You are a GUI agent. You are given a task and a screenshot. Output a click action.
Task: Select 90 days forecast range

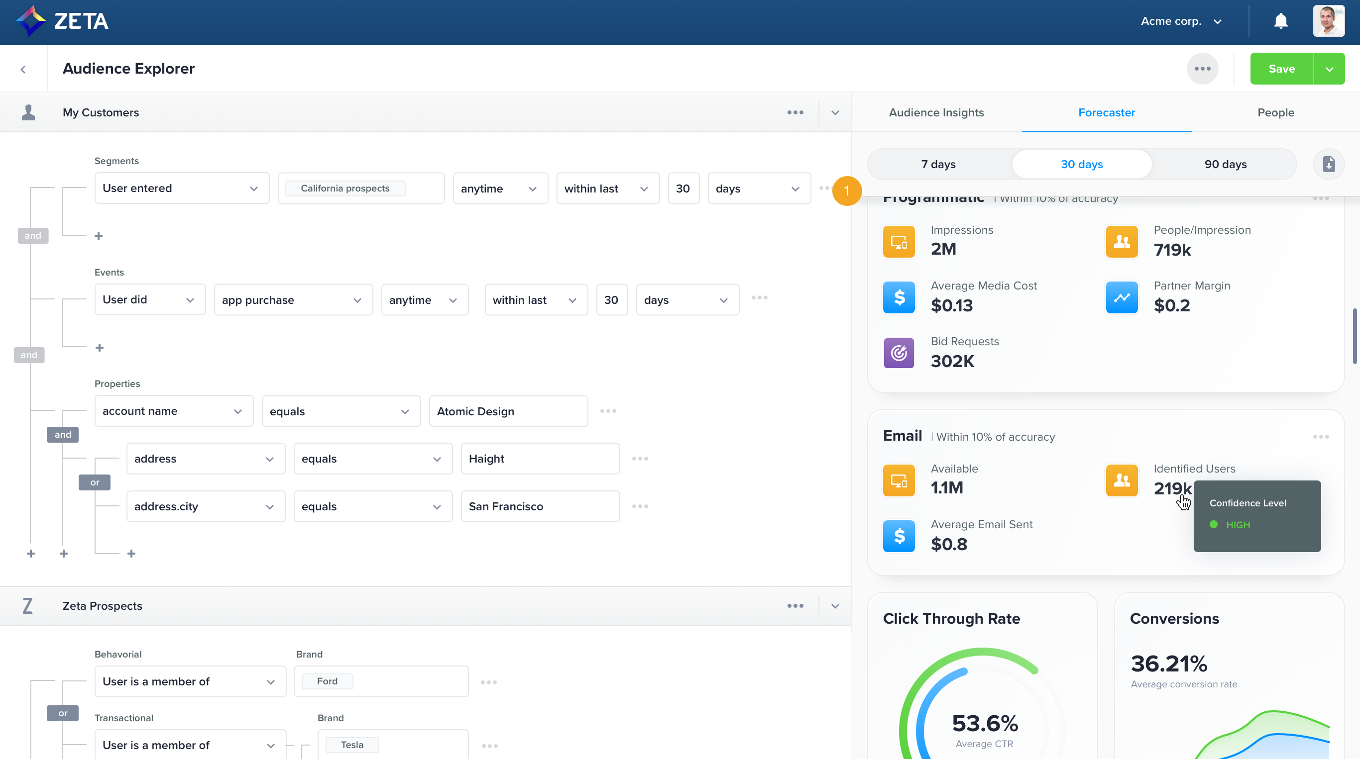point(1226,164)
